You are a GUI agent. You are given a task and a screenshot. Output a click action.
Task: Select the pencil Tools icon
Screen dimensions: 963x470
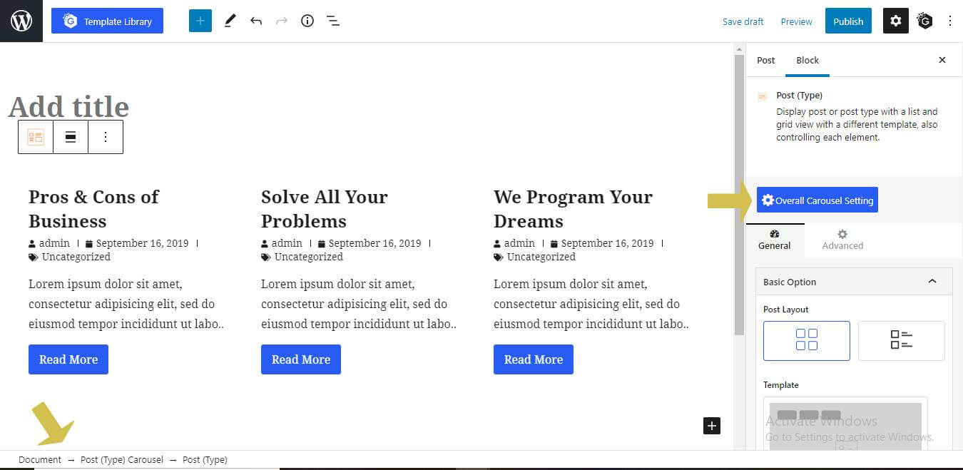click(x=229, y=21)
